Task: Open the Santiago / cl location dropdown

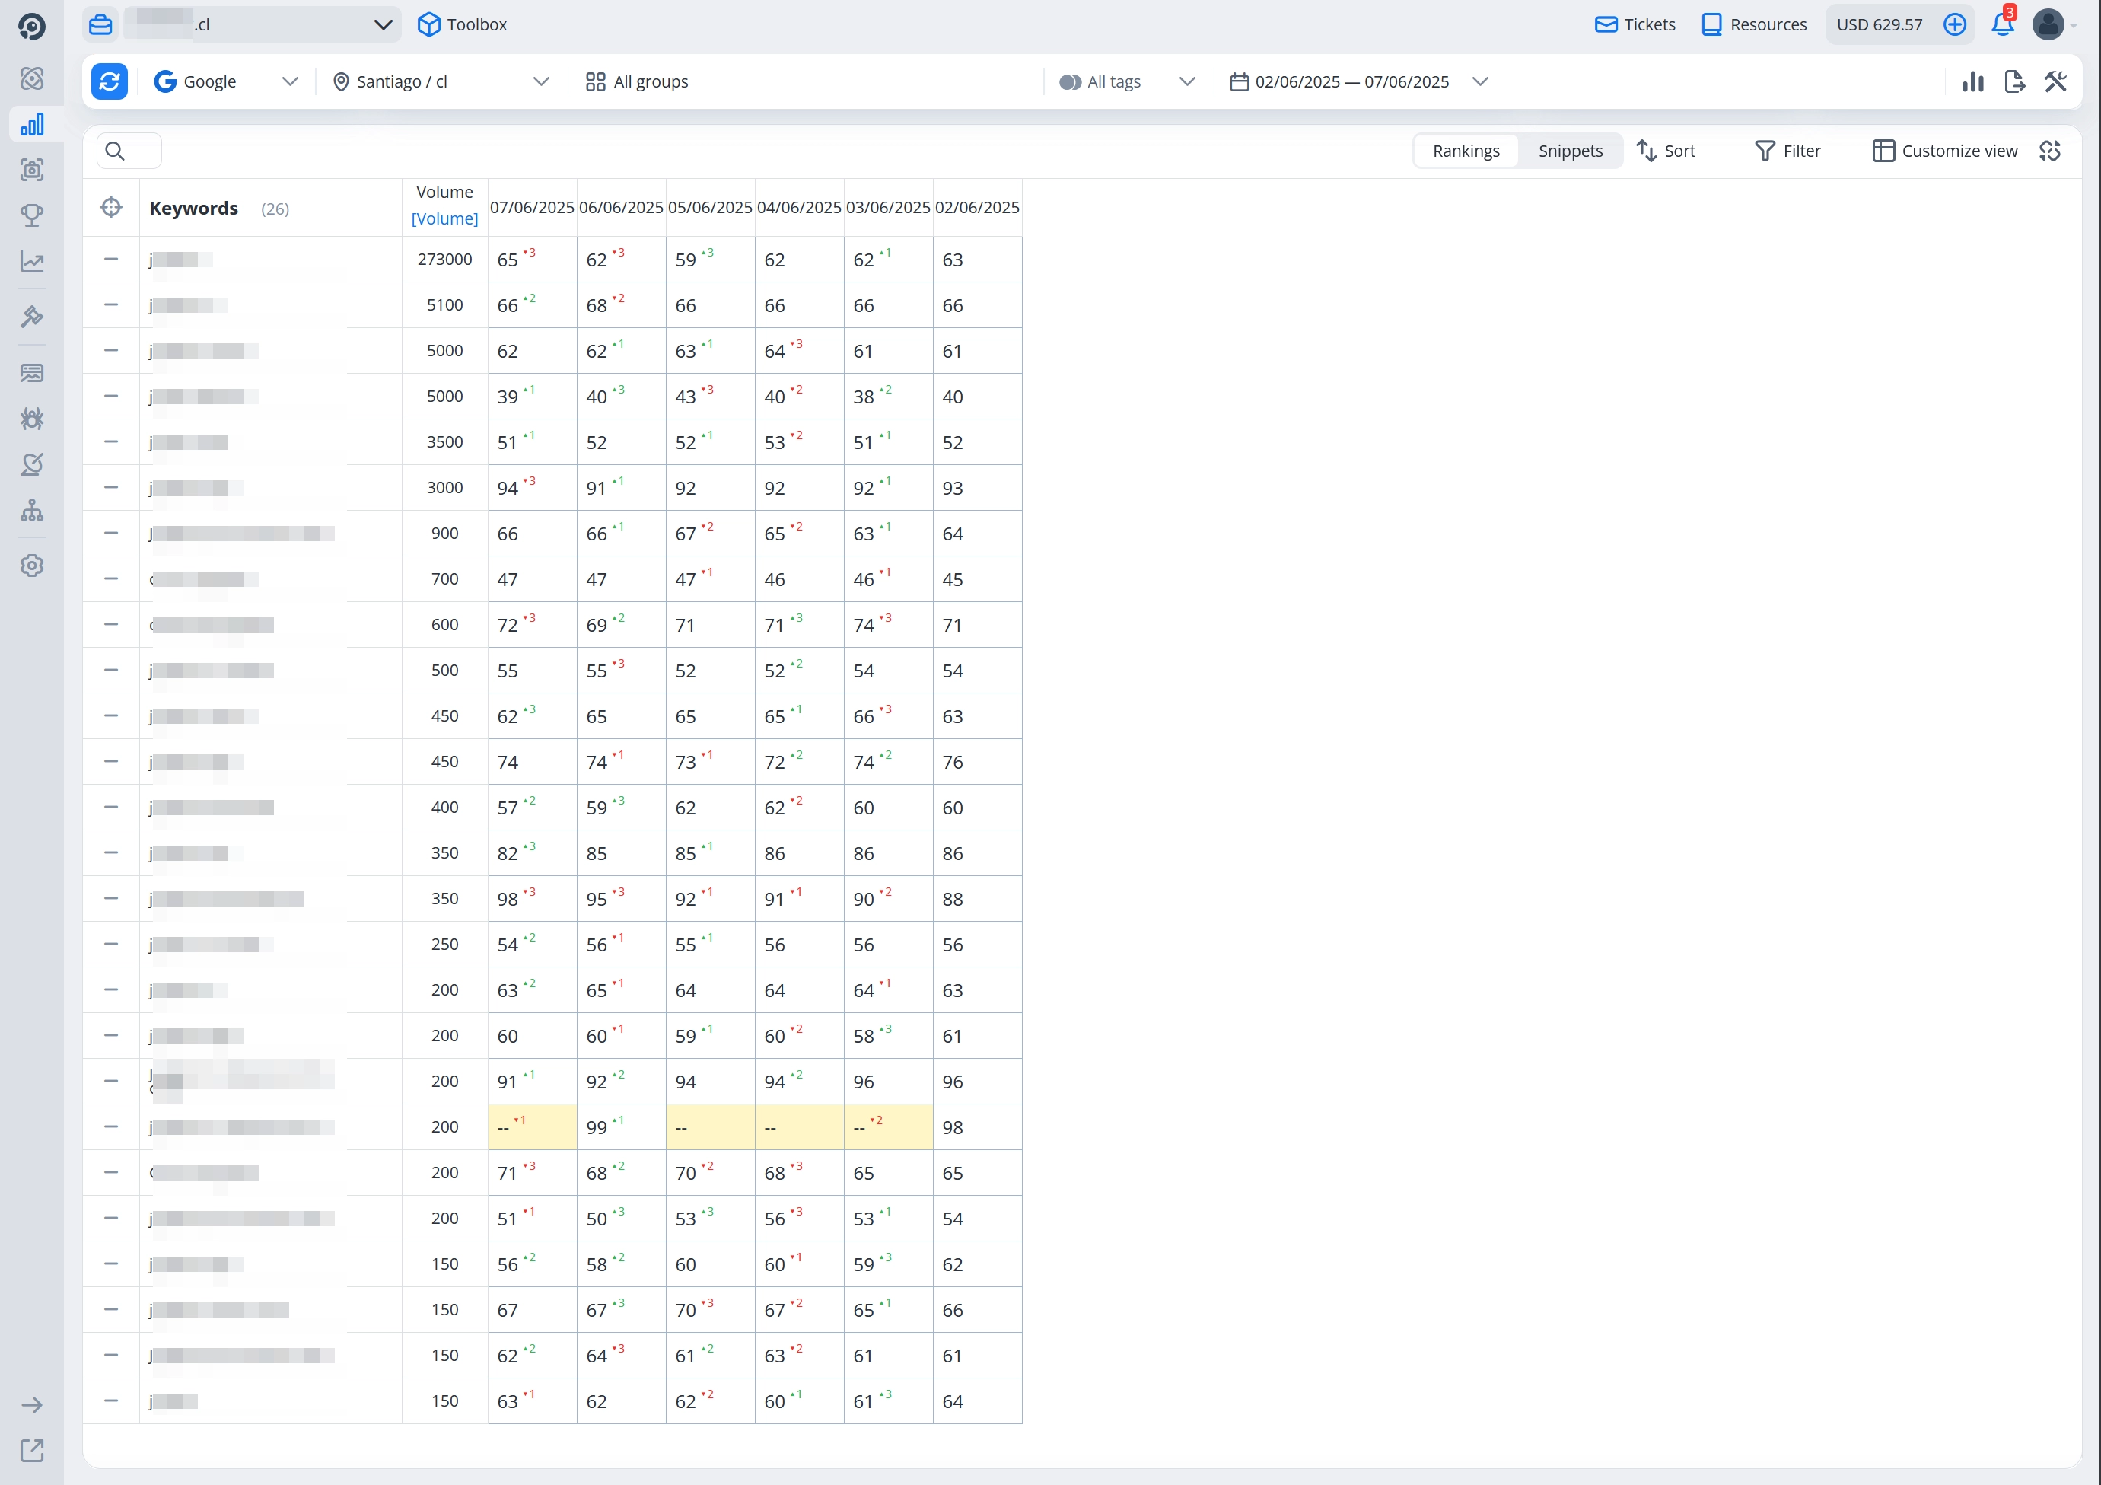Action: pos(441,81)
